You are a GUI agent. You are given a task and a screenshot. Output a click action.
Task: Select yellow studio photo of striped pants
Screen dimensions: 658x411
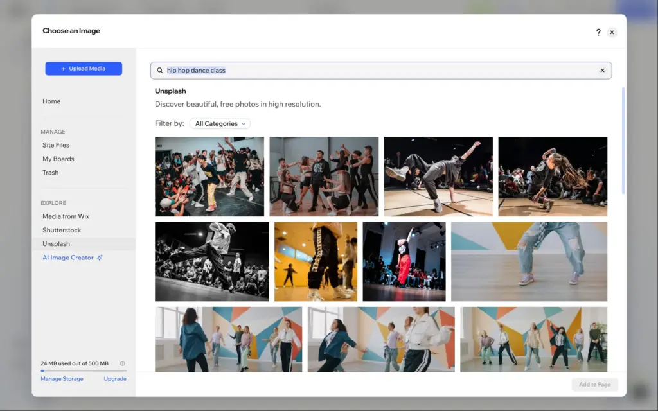[x=316, y=262]
